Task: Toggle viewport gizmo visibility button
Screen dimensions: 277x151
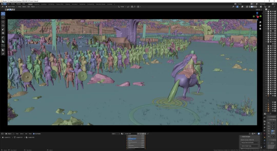Action: coord(237,7)
